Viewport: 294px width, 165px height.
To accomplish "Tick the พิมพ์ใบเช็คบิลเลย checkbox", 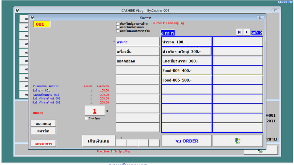I will (x=118, y=27).
